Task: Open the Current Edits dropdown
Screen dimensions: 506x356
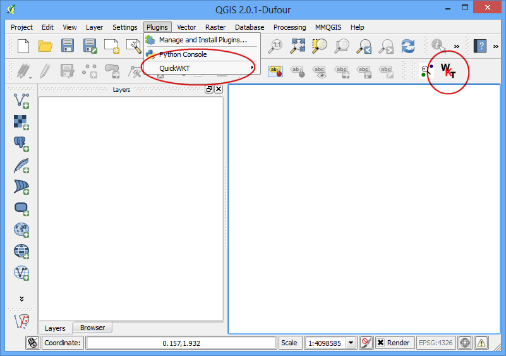Action: tap(23, 71)
